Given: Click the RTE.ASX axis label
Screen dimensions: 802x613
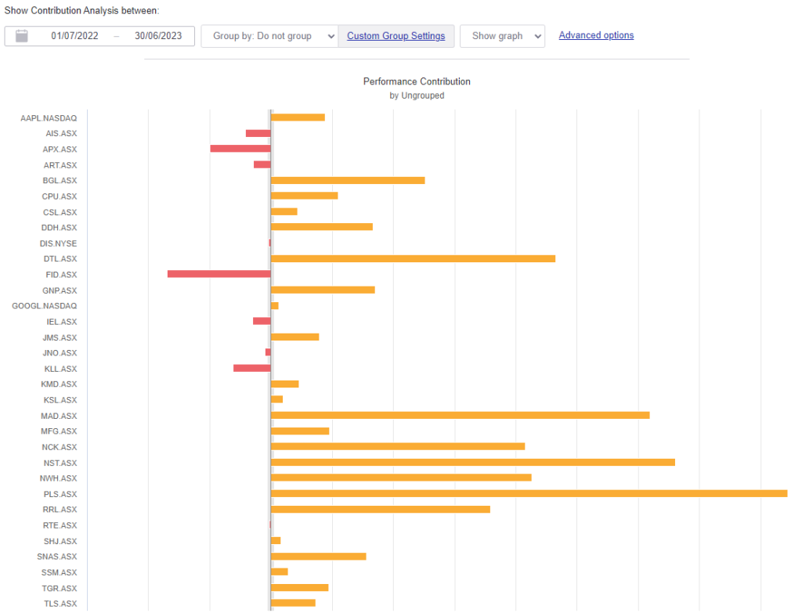Looking at the screenshot, I should click(x=60, y=525).
